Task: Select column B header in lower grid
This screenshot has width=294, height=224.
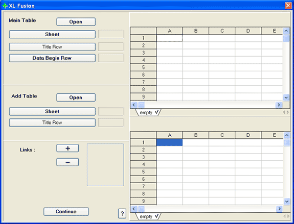Action: [196, 135]
